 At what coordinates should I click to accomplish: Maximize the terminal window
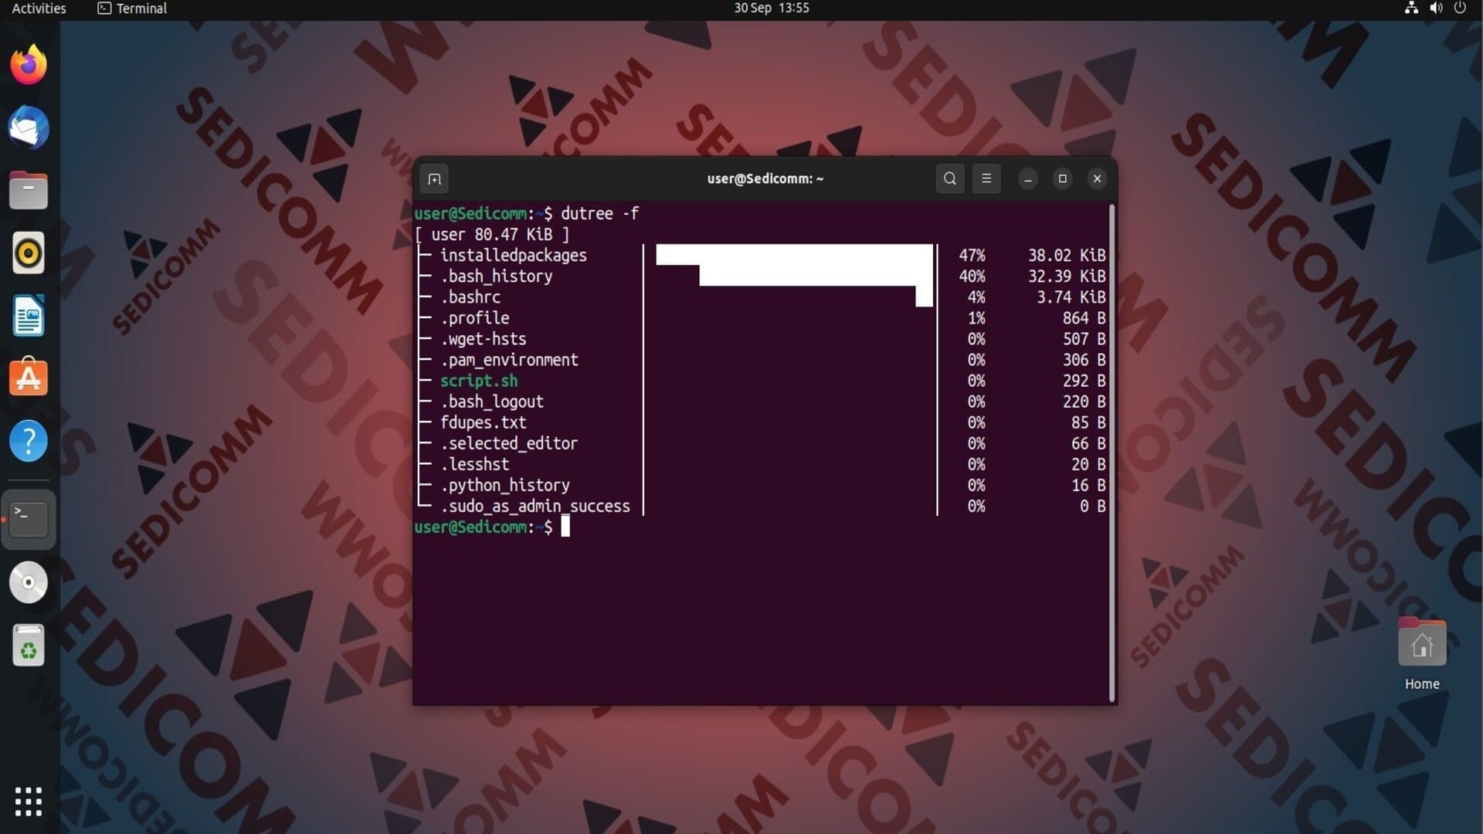1062,178
